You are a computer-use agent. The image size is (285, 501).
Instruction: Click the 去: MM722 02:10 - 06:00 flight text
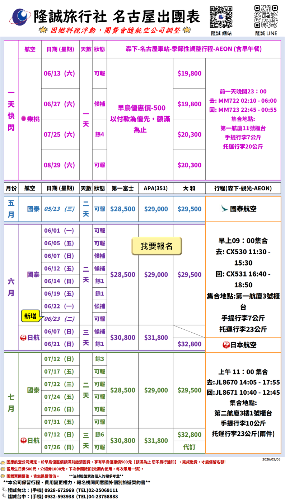click(x=243, y=101)
